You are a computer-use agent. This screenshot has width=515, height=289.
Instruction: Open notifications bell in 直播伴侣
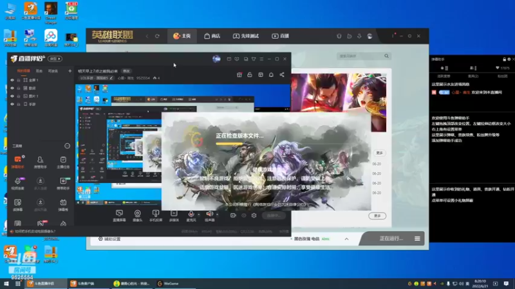[x=271, y=74]
